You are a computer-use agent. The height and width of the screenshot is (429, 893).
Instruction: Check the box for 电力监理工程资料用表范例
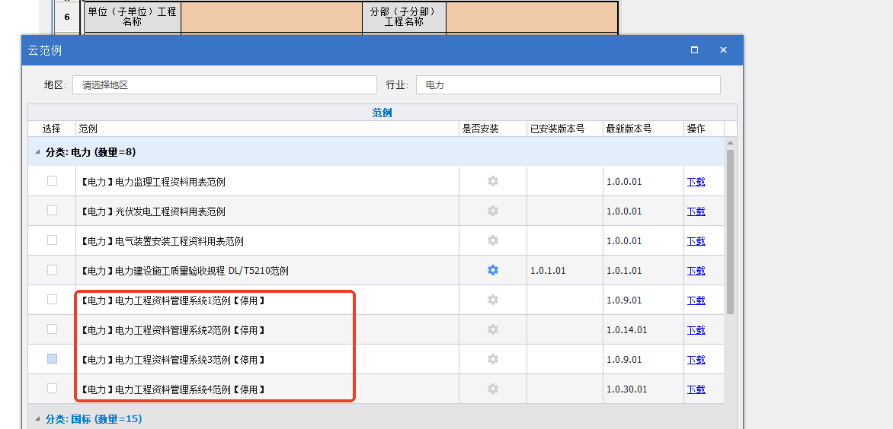[x=52, y=181]
